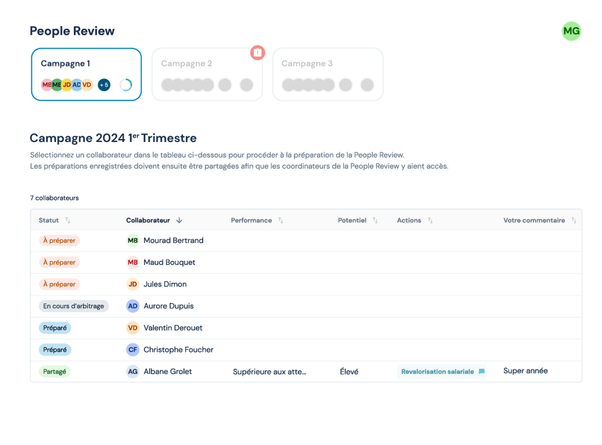Viewport: 602px width, 445px height.
Task: Click the +5 more collaborators badge
Action: point(104,85)
